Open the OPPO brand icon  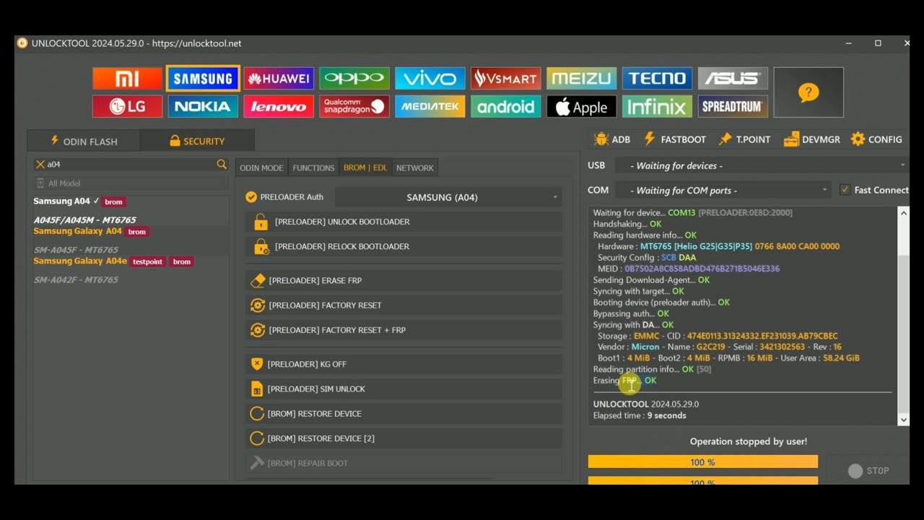354,79
